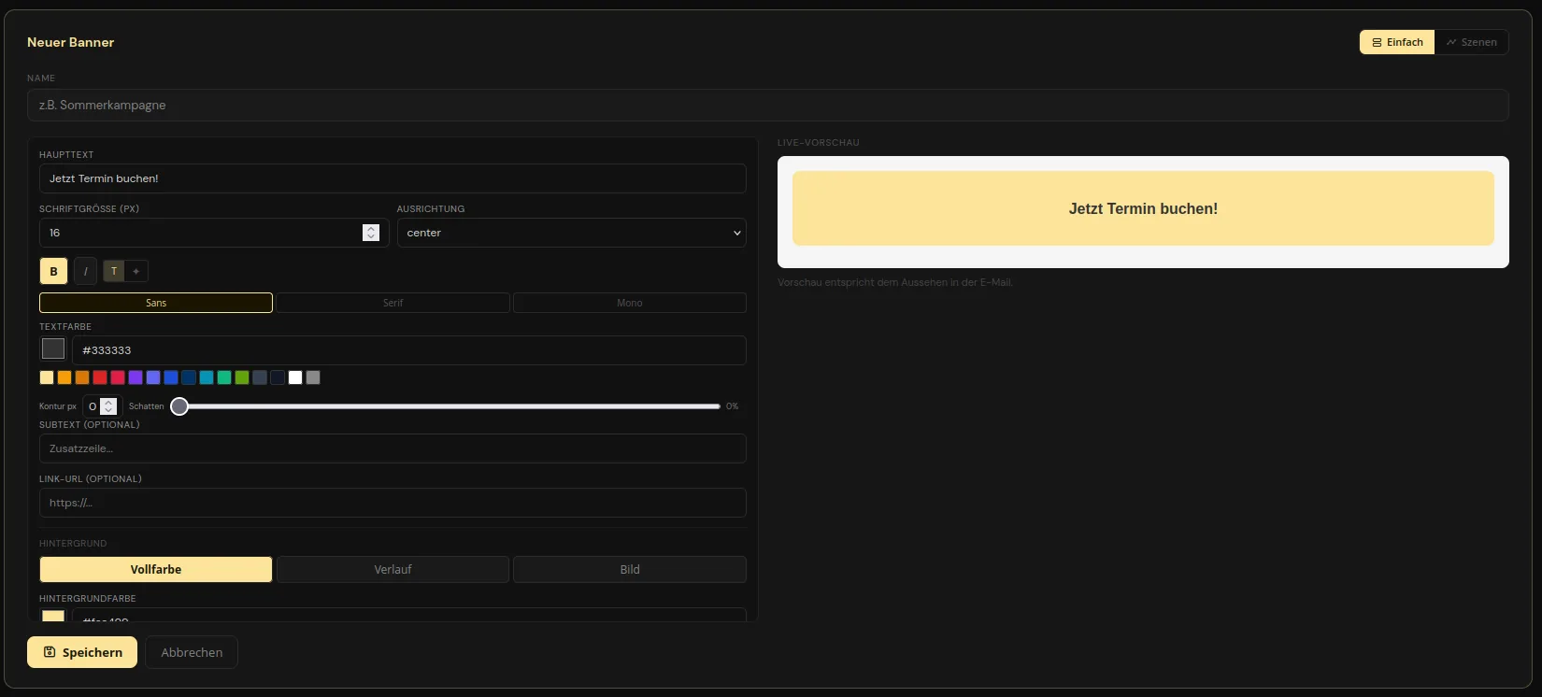Switch to Szenen mode

tap(1472, 42)
